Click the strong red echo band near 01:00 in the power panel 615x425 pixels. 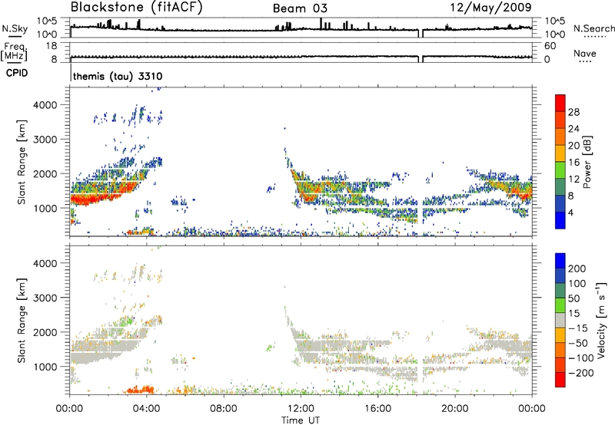pyautogui.click(x=90, y=199)
